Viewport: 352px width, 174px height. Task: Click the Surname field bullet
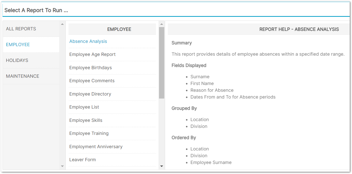pos(200,77)
